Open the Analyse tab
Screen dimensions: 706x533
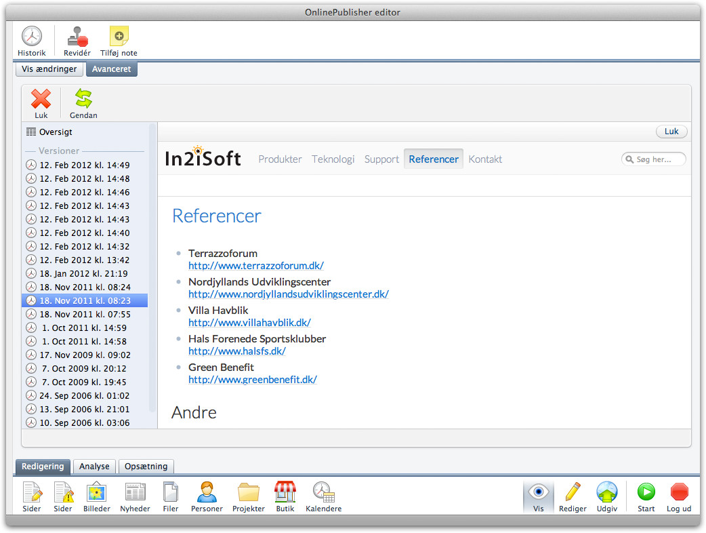pos(94,467)
